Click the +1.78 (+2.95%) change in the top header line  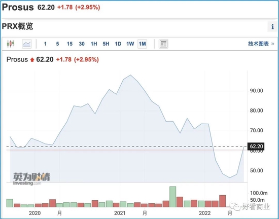pyautogui.click(x=79, y=7)
